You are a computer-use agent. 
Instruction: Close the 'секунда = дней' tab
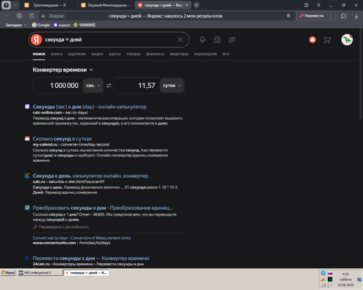click(187, 5)
